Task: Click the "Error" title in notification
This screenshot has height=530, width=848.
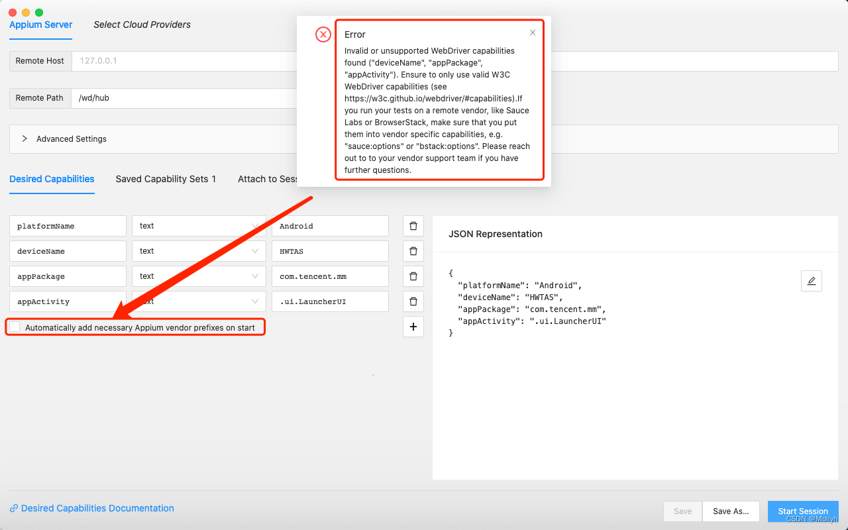Action: point(355,34)
